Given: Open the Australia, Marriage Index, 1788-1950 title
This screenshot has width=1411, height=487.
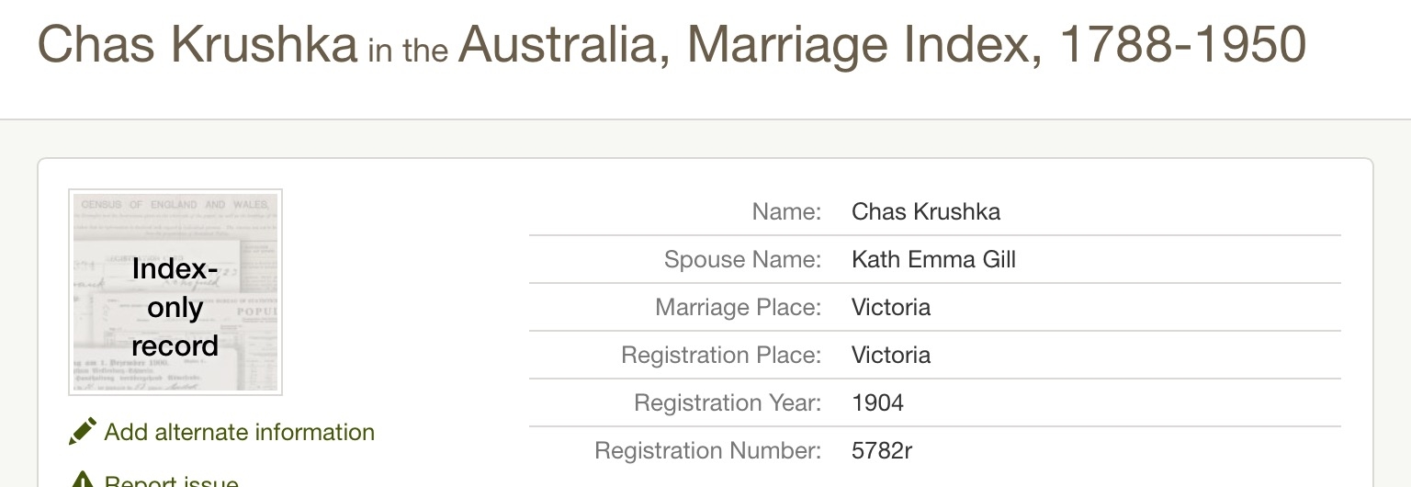Looking at the screenshot, I should 882,43.
